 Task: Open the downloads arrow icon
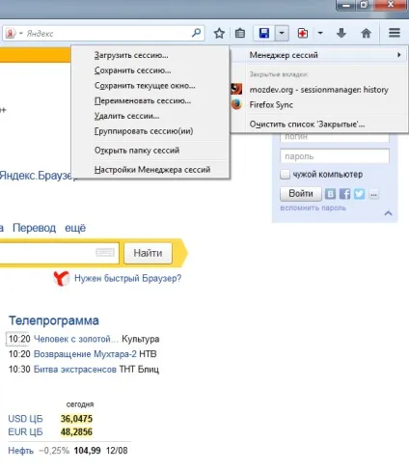[341, 33]
